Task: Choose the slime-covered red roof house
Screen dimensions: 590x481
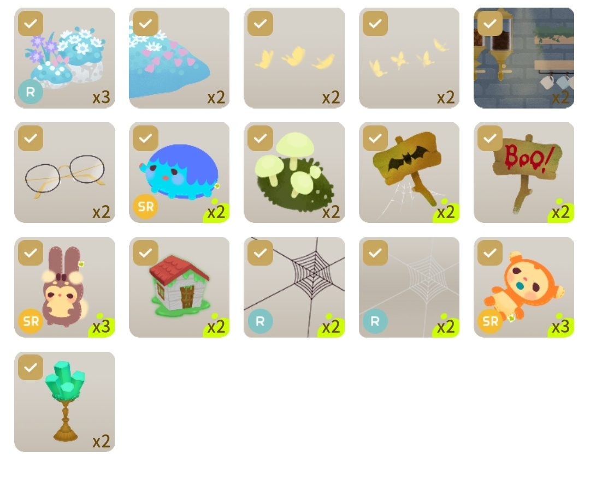Action: click(x=179, y=287)
